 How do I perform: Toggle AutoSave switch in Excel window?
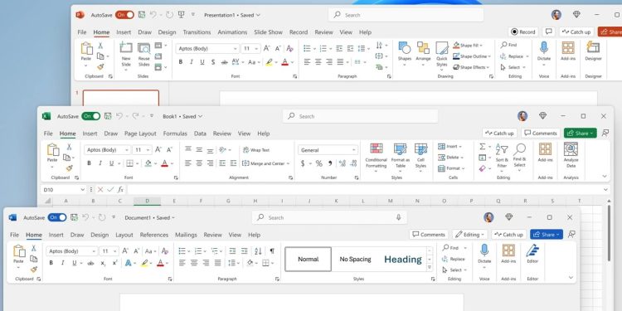pos(91,116)
